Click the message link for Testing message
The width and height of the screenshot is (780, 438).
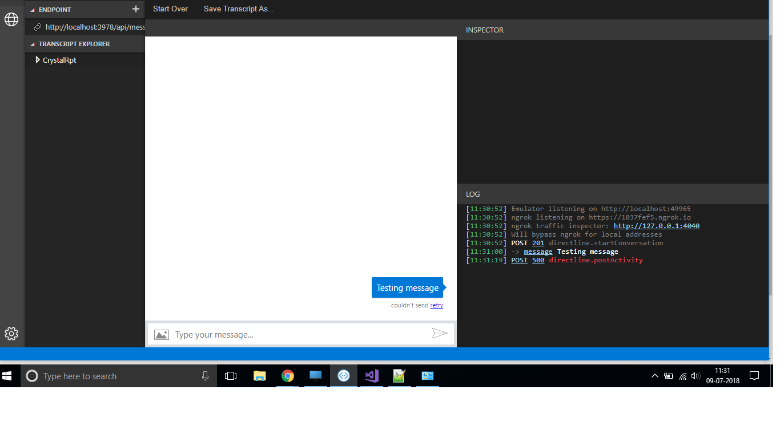[x=538, y=251]
